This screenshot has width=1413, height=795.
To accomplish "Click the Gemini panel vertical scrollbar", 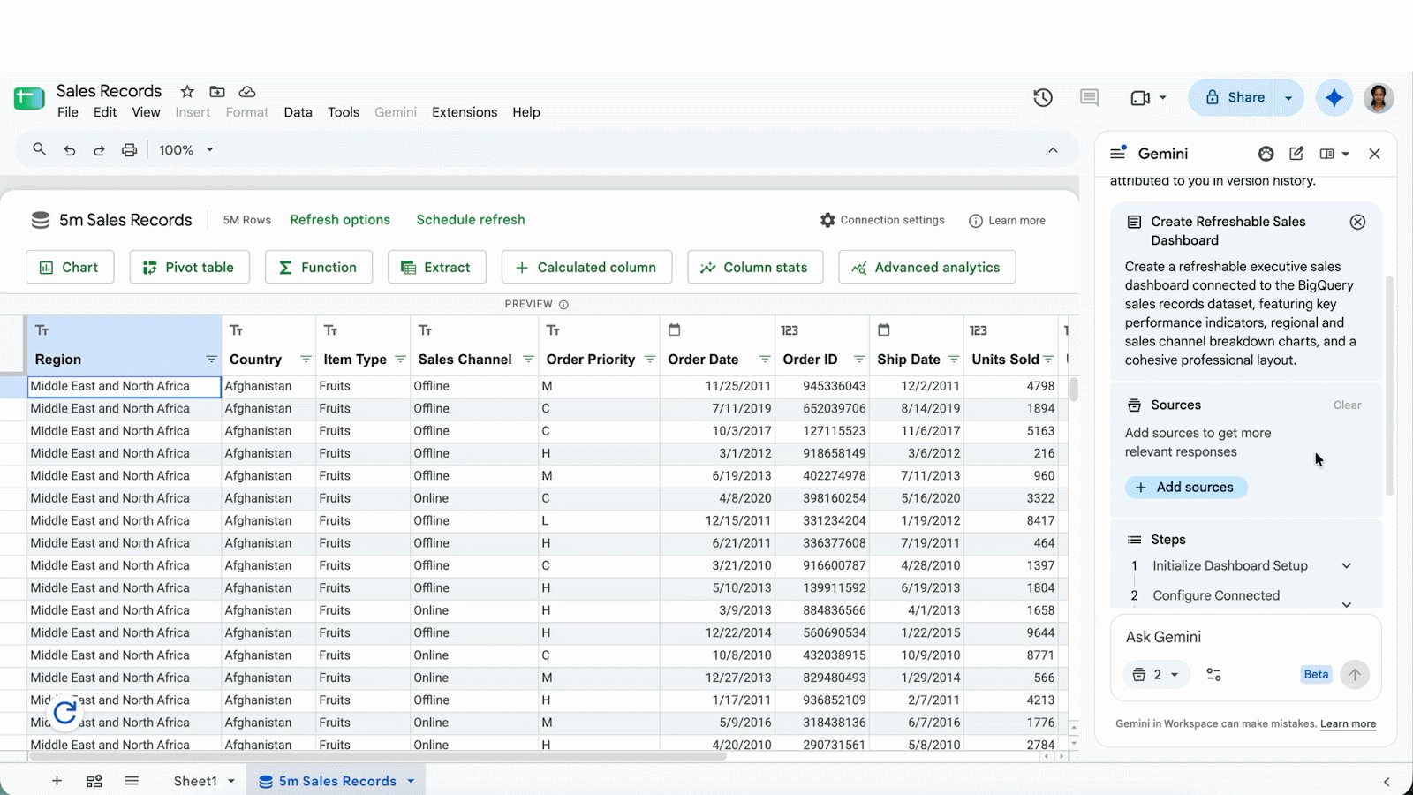I will click(1388, 385).
